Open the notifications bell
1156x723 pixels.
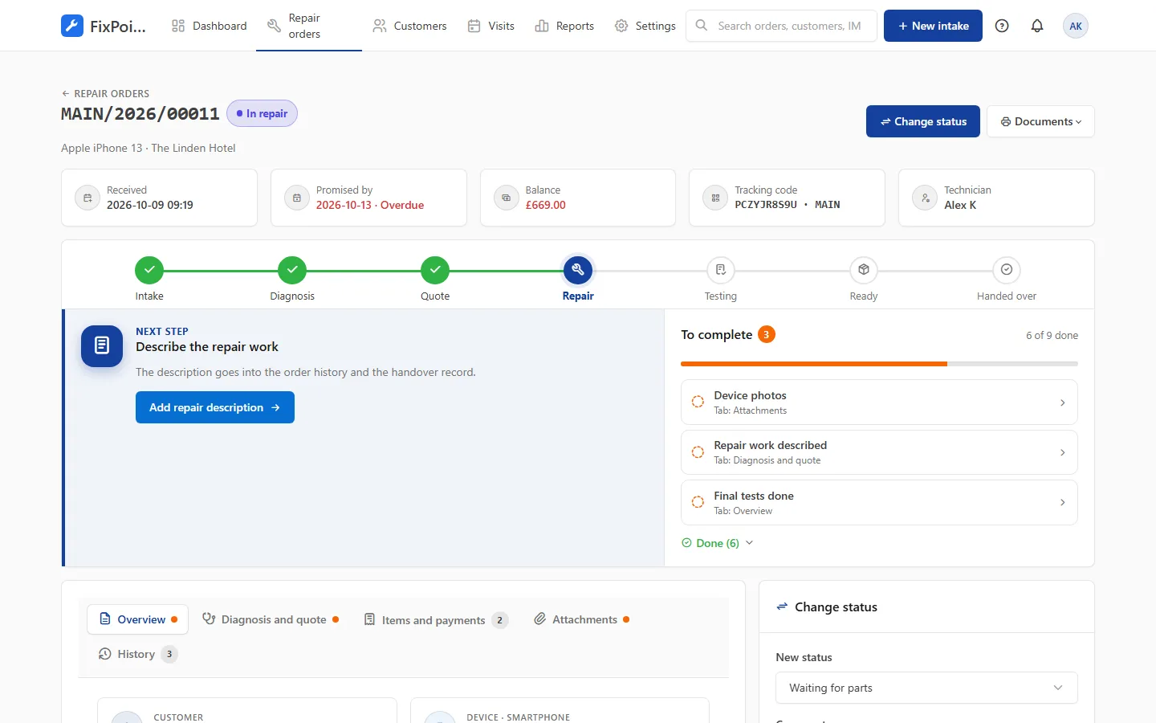(1037, 26)
